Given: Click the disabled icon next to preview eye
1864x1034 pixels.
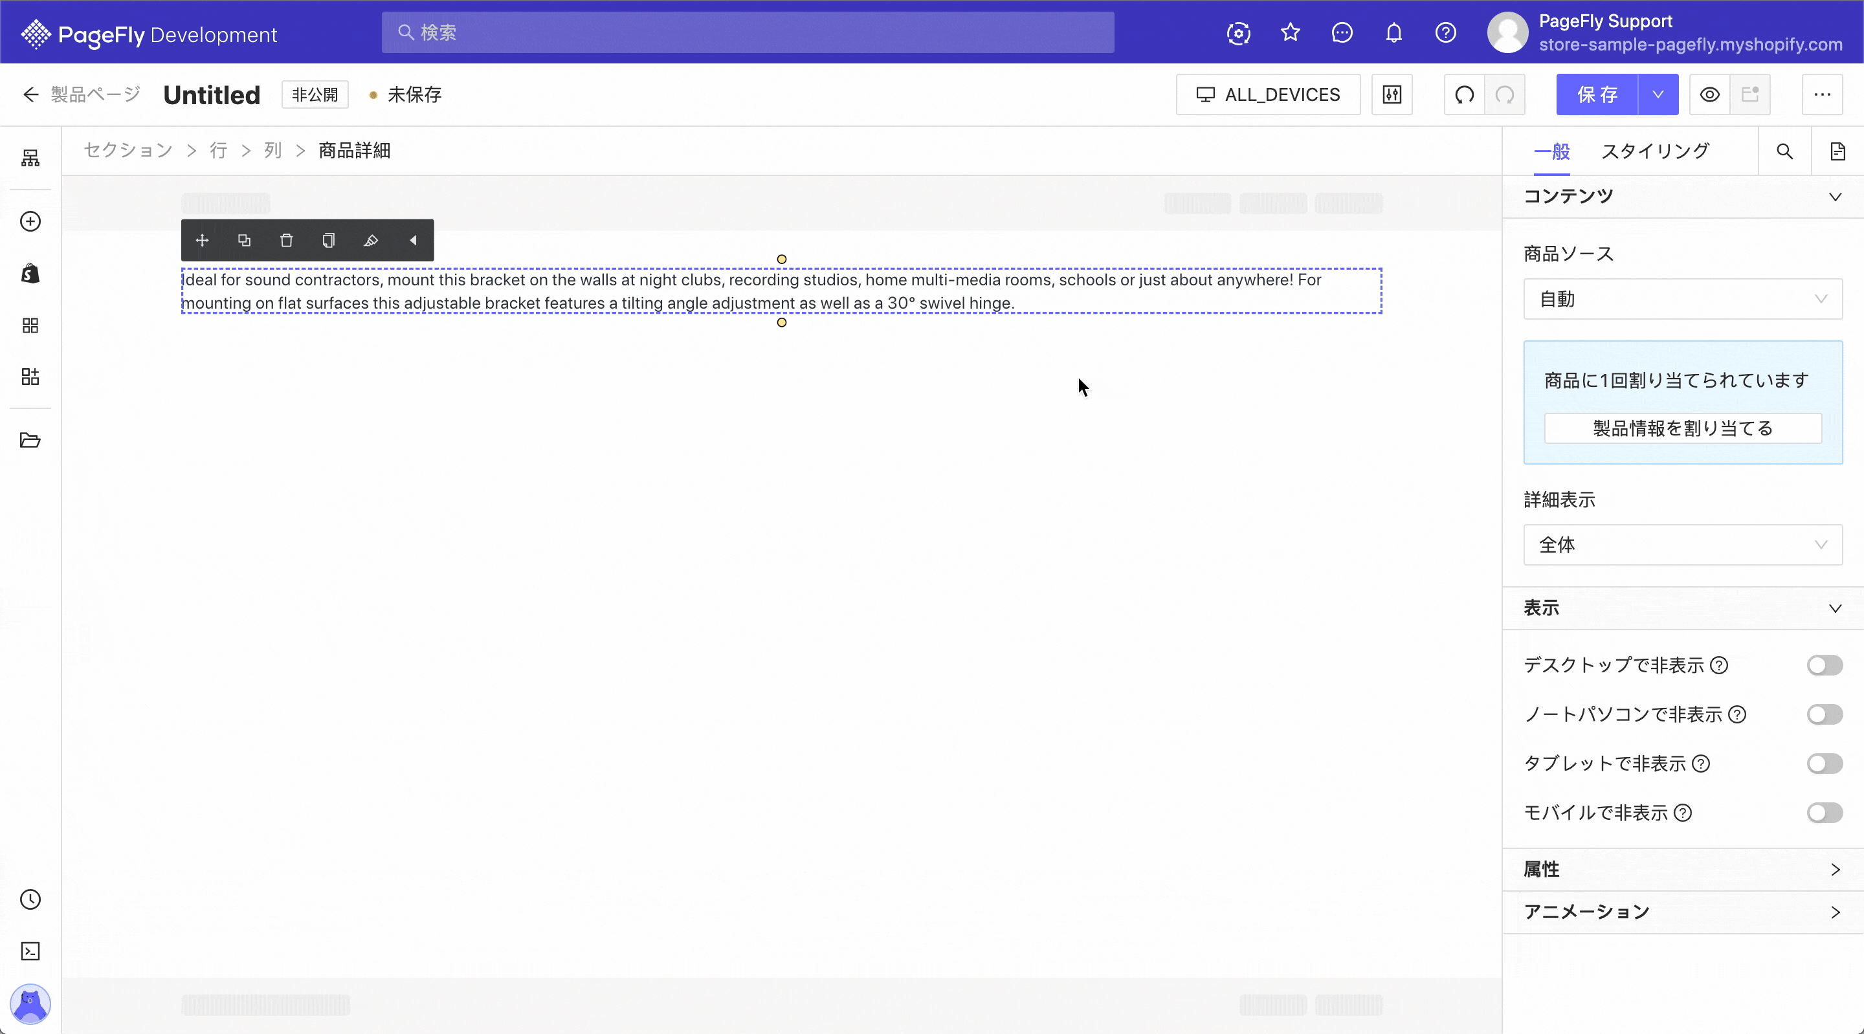Looking at the screenshot, I should [1749, 94].
